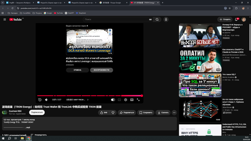Enter fullscreen mode in the player

click(138, 100)
